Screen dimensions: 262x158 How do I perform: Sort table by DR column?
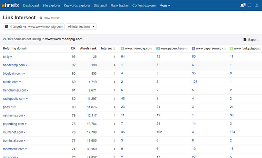(x=73, y=49)
